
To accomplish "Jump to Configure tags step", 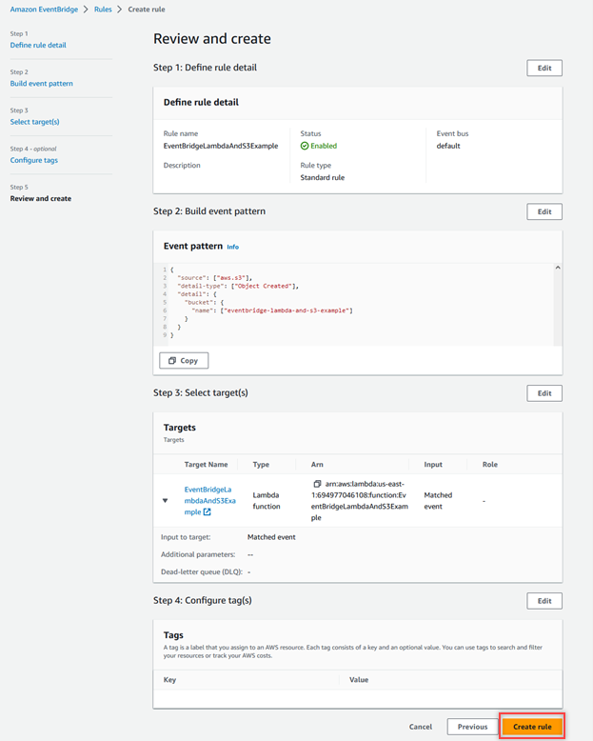I will point(34,160).
